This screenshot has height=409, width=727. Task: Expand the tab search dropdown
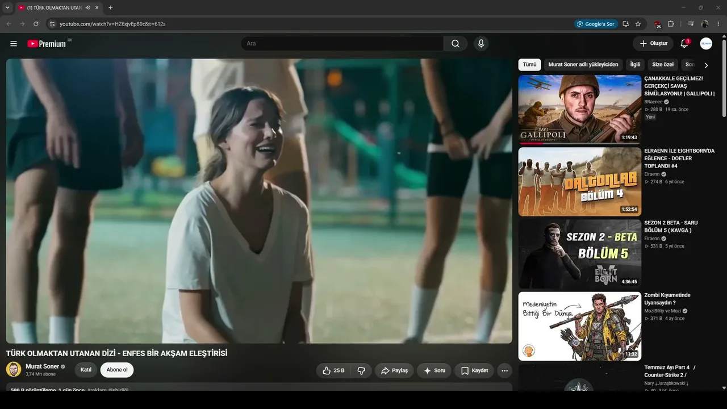(7, 8)
